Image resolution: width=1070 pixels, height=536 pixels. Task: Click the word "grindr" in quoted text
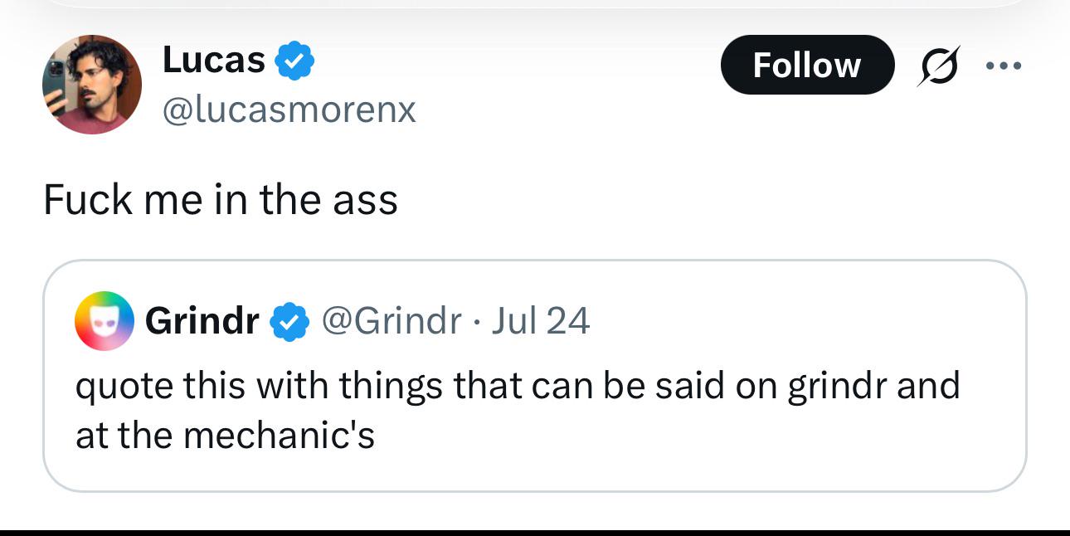(837, 386)
